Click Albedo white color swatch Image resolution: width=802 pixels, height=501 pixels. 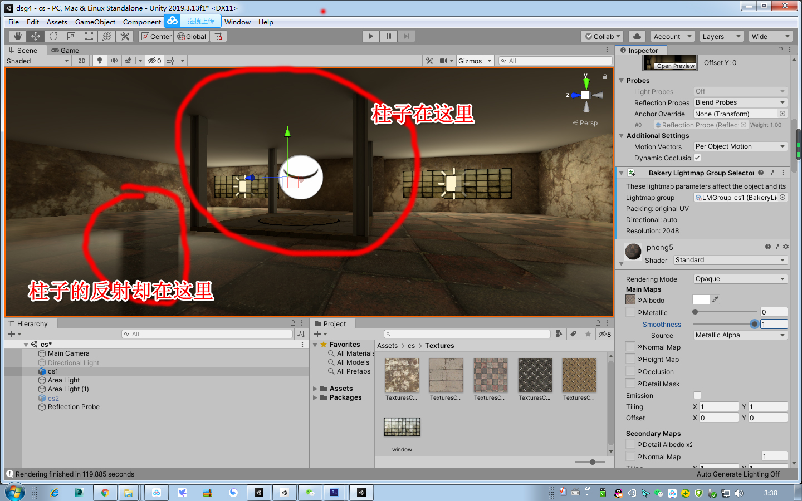(x=701, y=299)
